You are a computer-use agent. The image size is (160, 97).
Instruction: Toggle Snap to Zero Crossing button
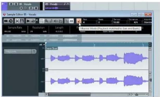tap(67, 21)
